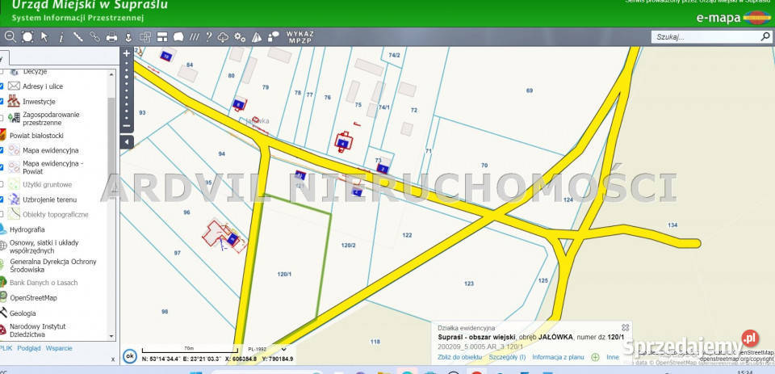Open the Informacja z planu link
The image size is (775, 374).
558,356
